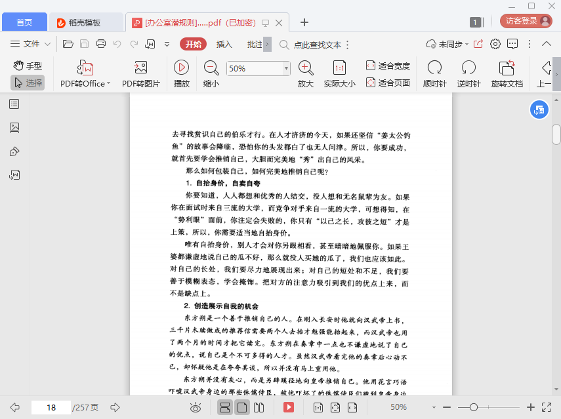The image size is (561, 419).
Task: Enter fullscreen mode icon
Action: [x=547, y=407]
